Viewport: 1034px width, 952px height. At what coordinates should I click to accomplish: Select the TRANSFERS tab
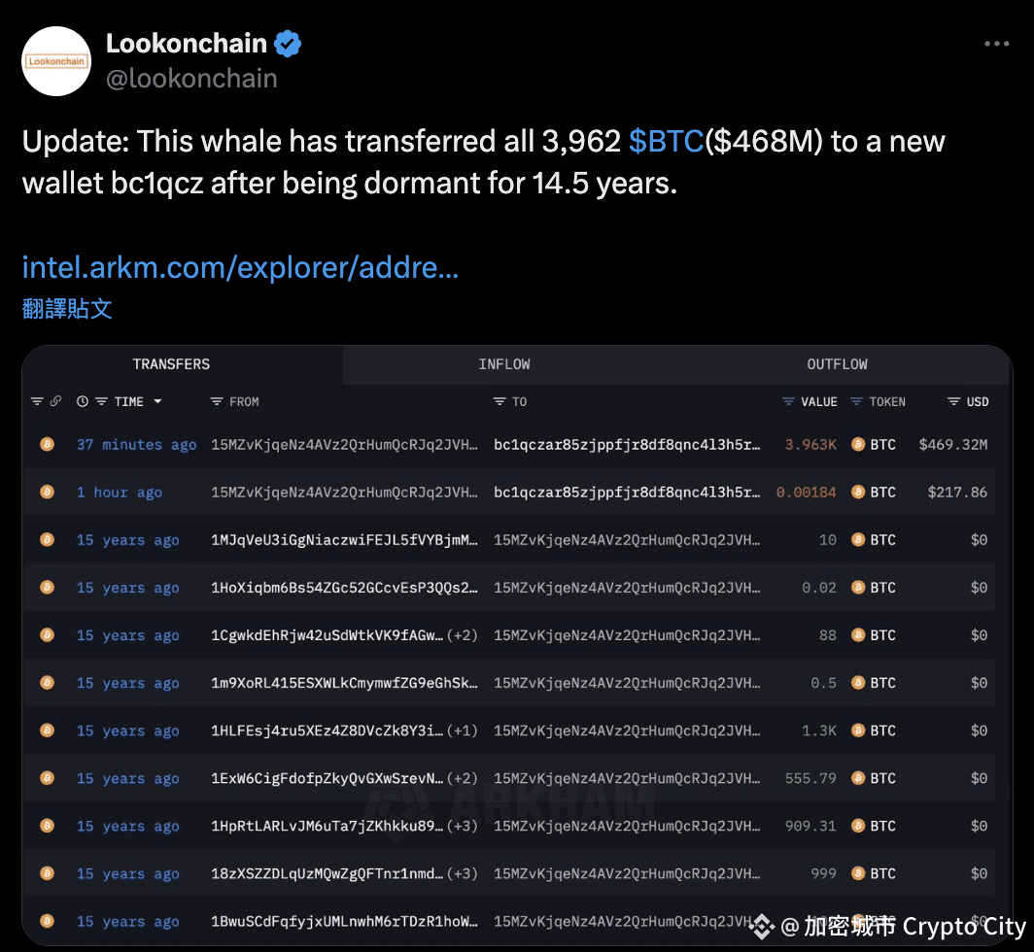pyautogui.click(x=171, y=364)
